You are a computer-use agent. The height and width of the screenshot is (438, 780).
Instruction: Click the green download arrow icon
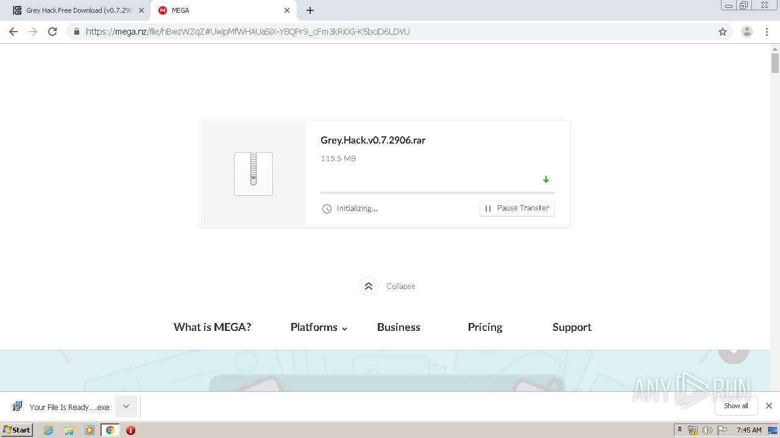546,179
